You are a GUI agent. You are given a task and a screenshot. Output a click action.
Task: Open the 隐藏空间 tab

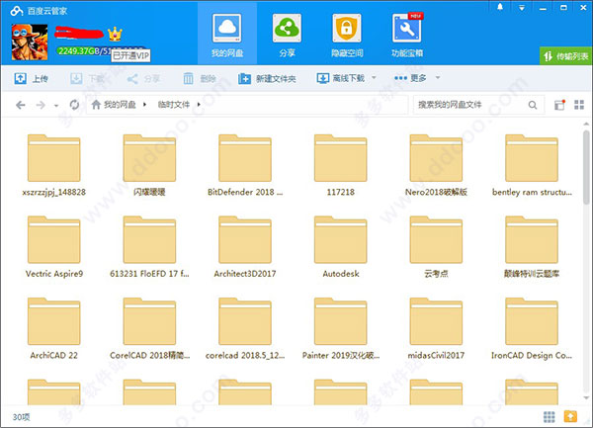(x=347, y=35)
